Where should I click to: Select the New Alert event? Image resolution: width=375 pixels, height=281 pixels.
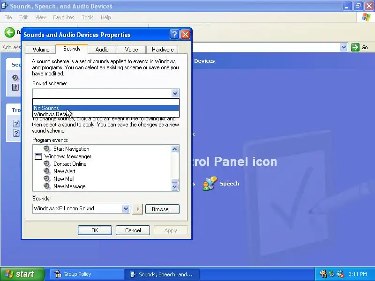pos(64,171)
